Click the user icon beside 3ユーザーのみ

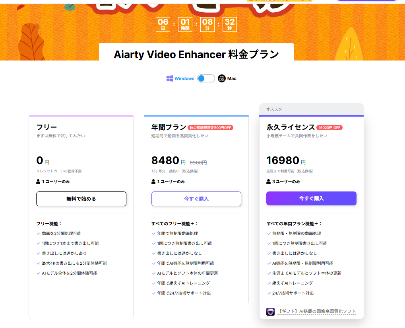coord(268,182)
